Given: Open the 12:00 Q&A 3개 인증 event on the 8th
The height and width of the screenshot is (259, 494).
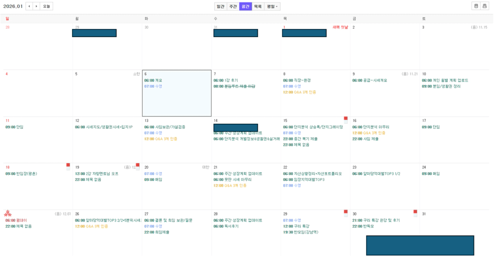Looking at the screenshot, I should tap(299, 92).
